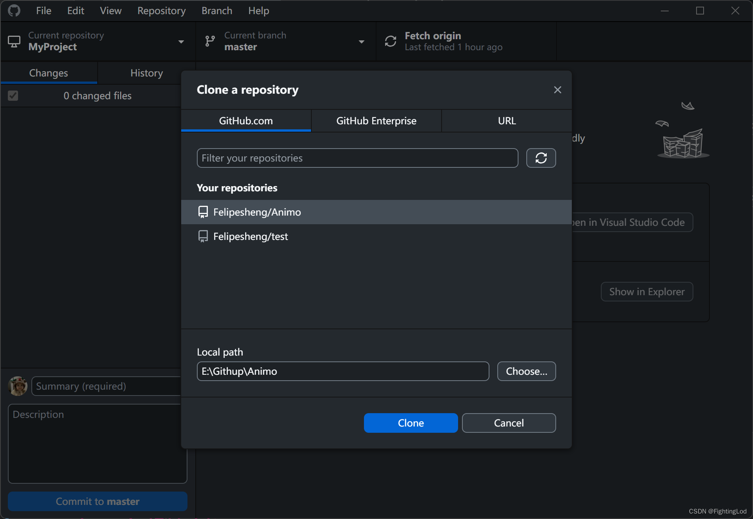This screenshot has height=519, width=753.
Task: Click the branch icon next to Current branch
Action: (x=210, y=41)
